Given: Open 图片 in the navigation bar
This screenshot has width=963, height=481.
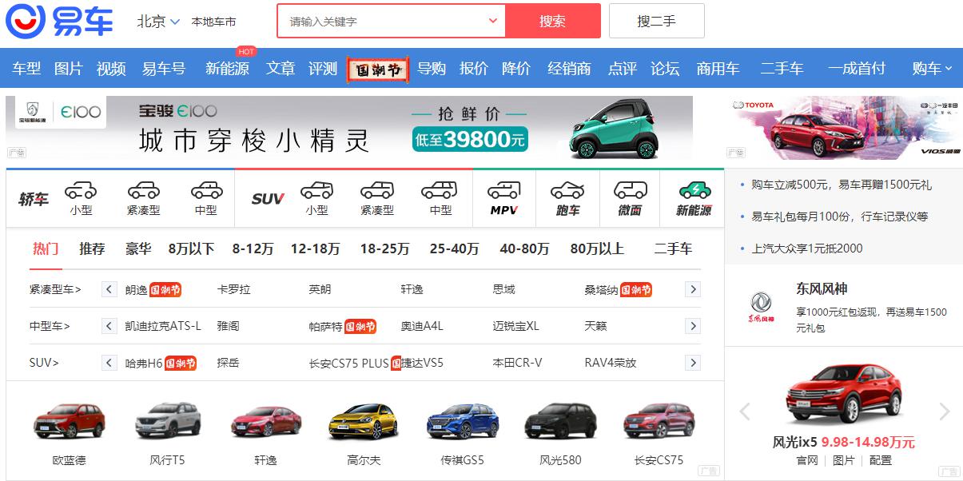Looking at the screenshot, I should (69, 69).
